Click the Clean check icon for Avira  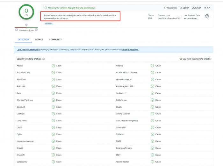pyautogui.click(x=53, y=93)
